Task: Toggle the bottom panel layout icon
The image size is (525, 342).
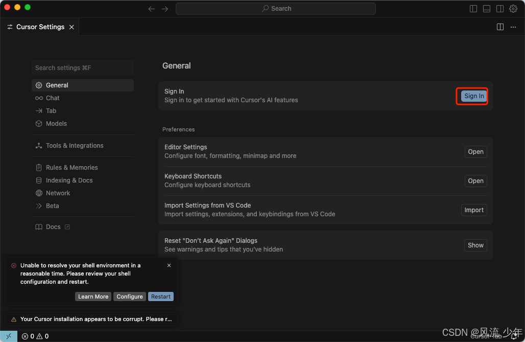Action: pos(487,9)
